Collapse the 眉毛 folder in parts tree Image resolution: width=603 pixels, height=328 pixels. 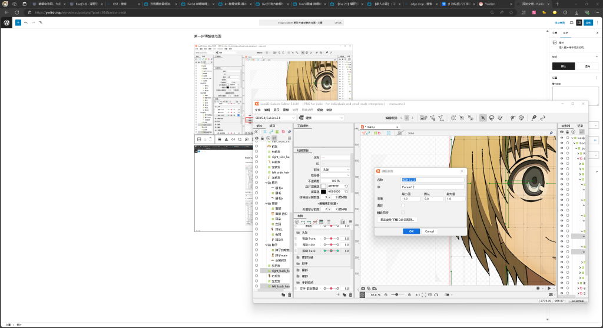(266, 183)
